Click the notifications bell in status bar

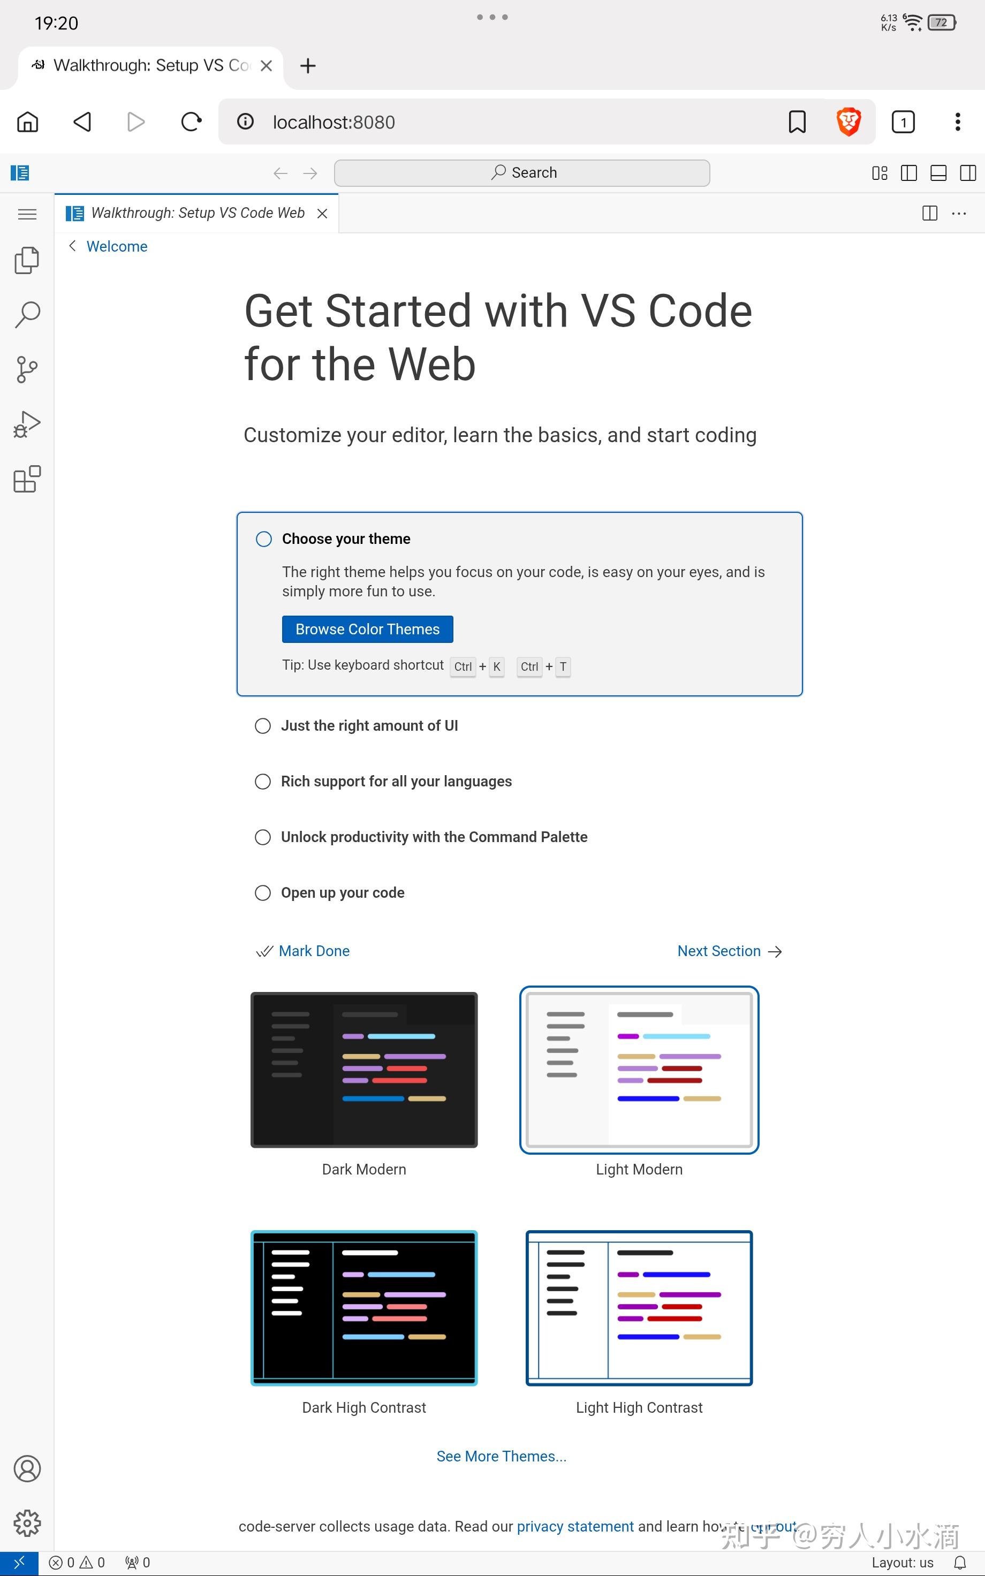tap(960, 1562)
